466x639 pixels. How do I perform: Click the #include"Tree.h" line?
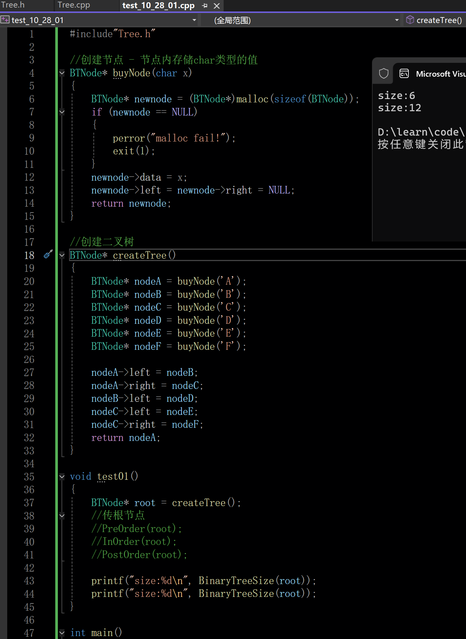point(112,34)
